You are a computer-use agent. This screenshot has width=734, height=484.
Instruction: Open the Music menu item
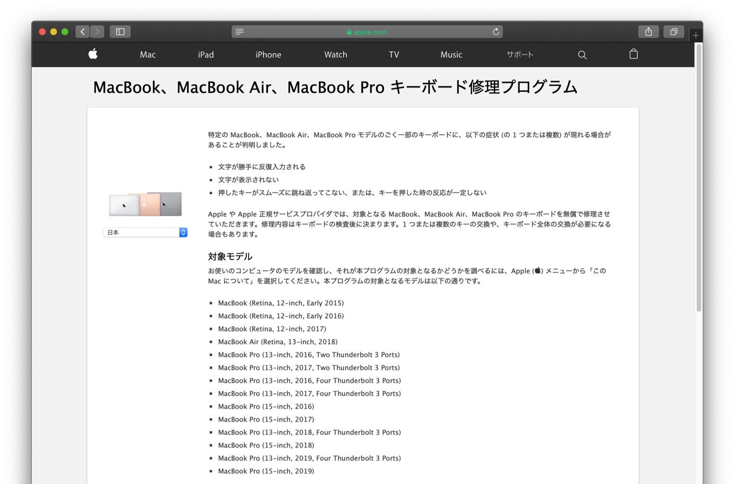pos(451,54)
